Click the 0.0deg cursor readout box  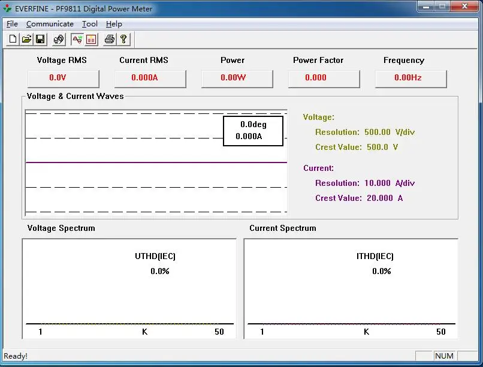[253, 131]
